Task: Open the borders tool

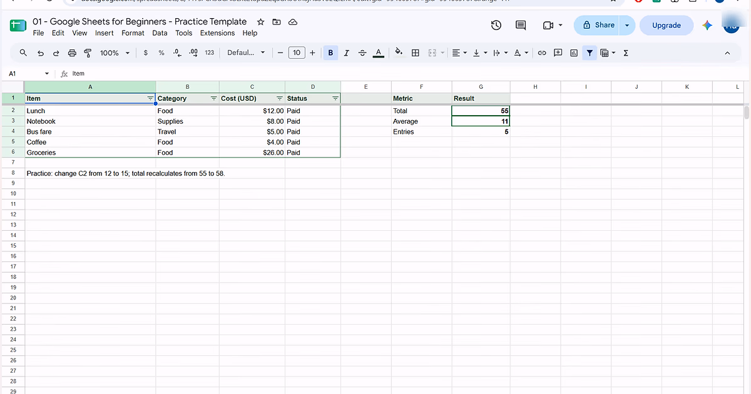Action: point(415,53)
